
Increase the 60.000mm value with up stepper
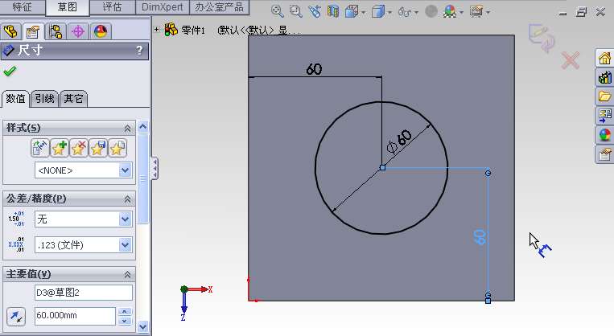(124, 312)
